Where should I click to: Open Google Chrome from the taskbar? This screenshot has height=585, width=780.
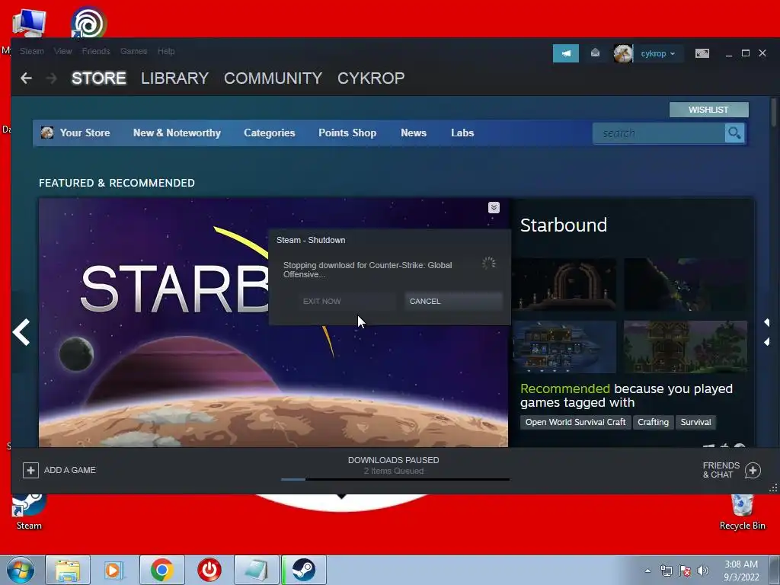click(162, 570)
